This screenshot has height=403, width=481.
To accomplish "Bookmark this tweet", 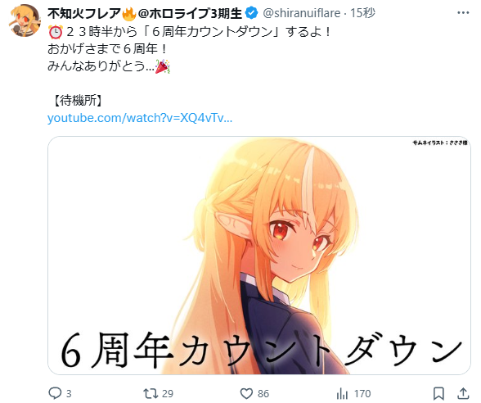I will point(438,393).
